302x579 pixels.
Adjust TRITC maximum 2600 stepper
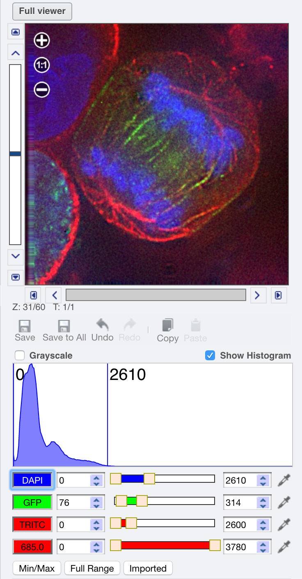coord(263,524)
